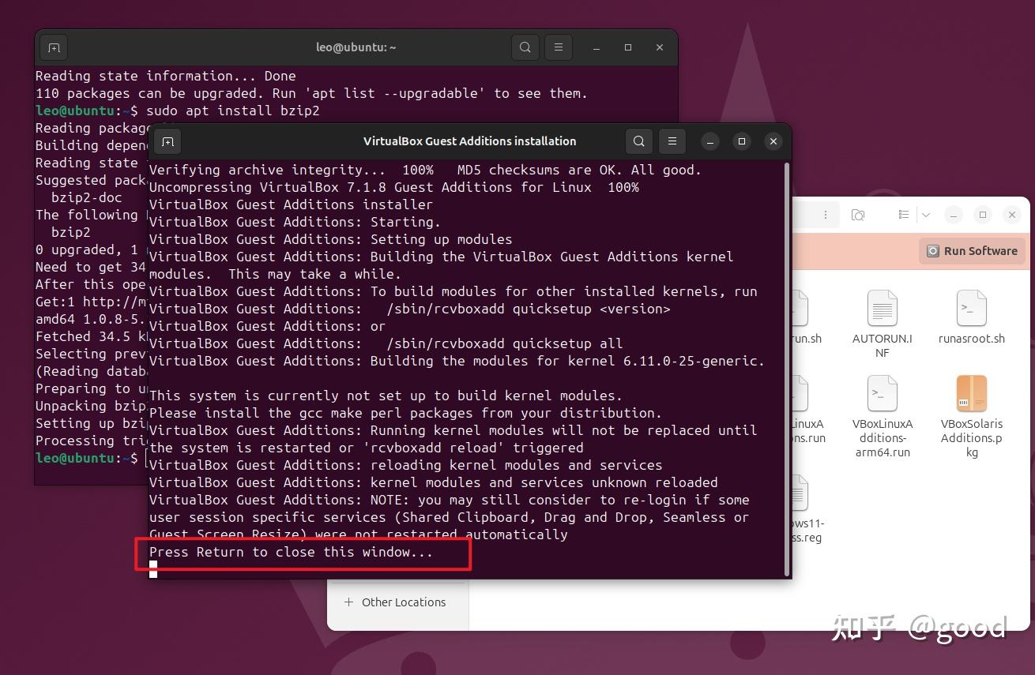Open the leo@ubuntu terminal hamburger menu
The image size is (1035, 675).
click(x=559, y=47)
